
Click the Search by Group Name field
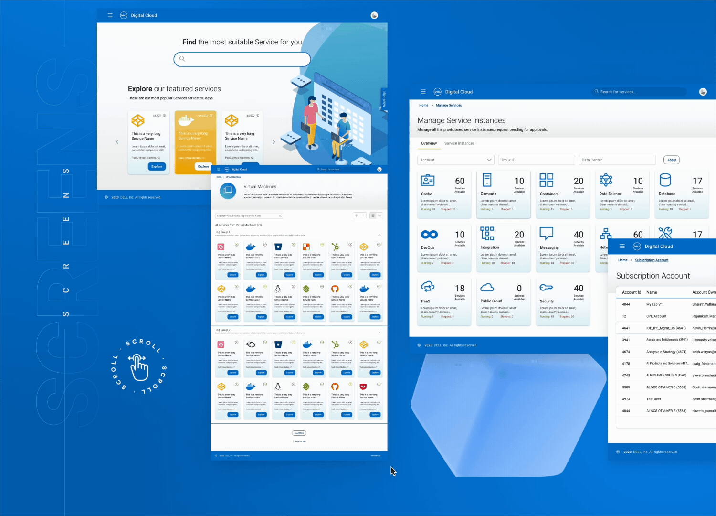(x=249, y=216)
